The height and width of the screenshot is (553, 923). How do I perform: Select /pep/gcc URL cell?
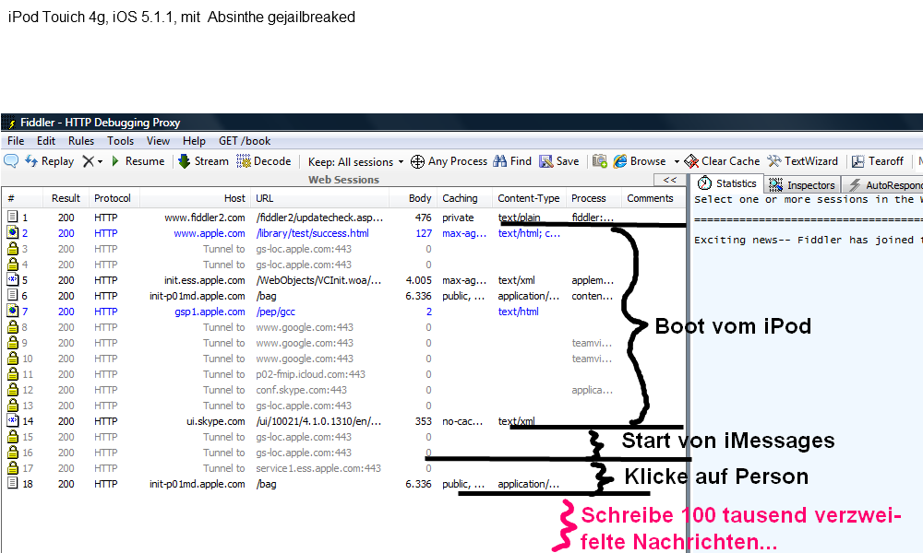275,312
